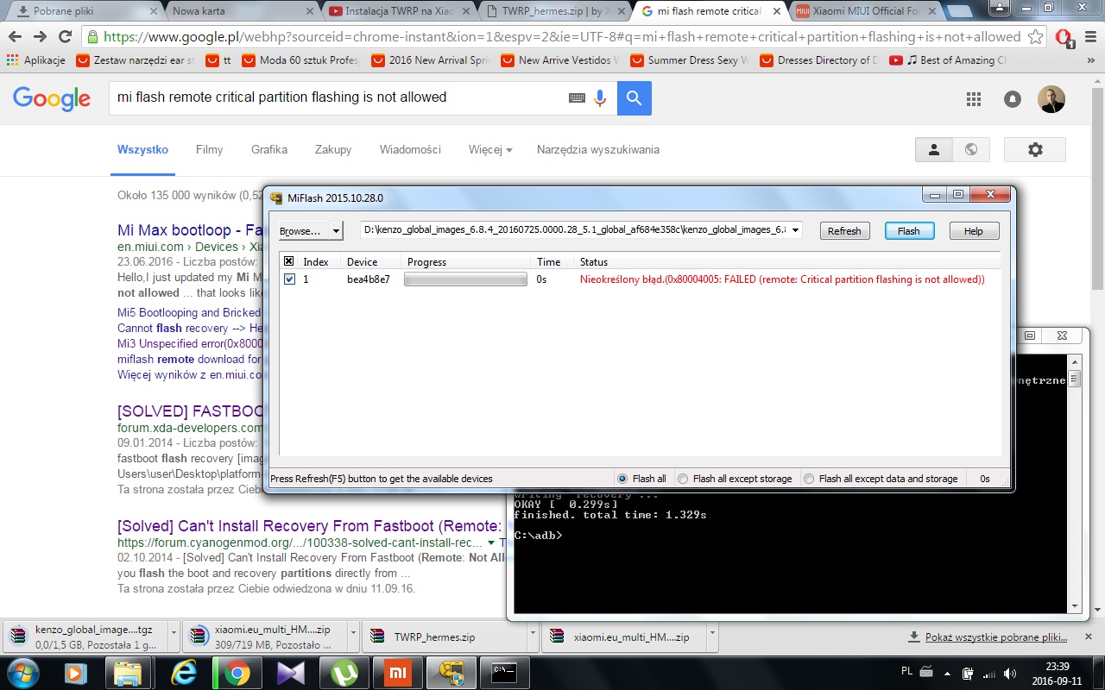Open the Google apps grid icon
Image resolution: width=1105 pixels, height=690 pixels.
[974, 99]
